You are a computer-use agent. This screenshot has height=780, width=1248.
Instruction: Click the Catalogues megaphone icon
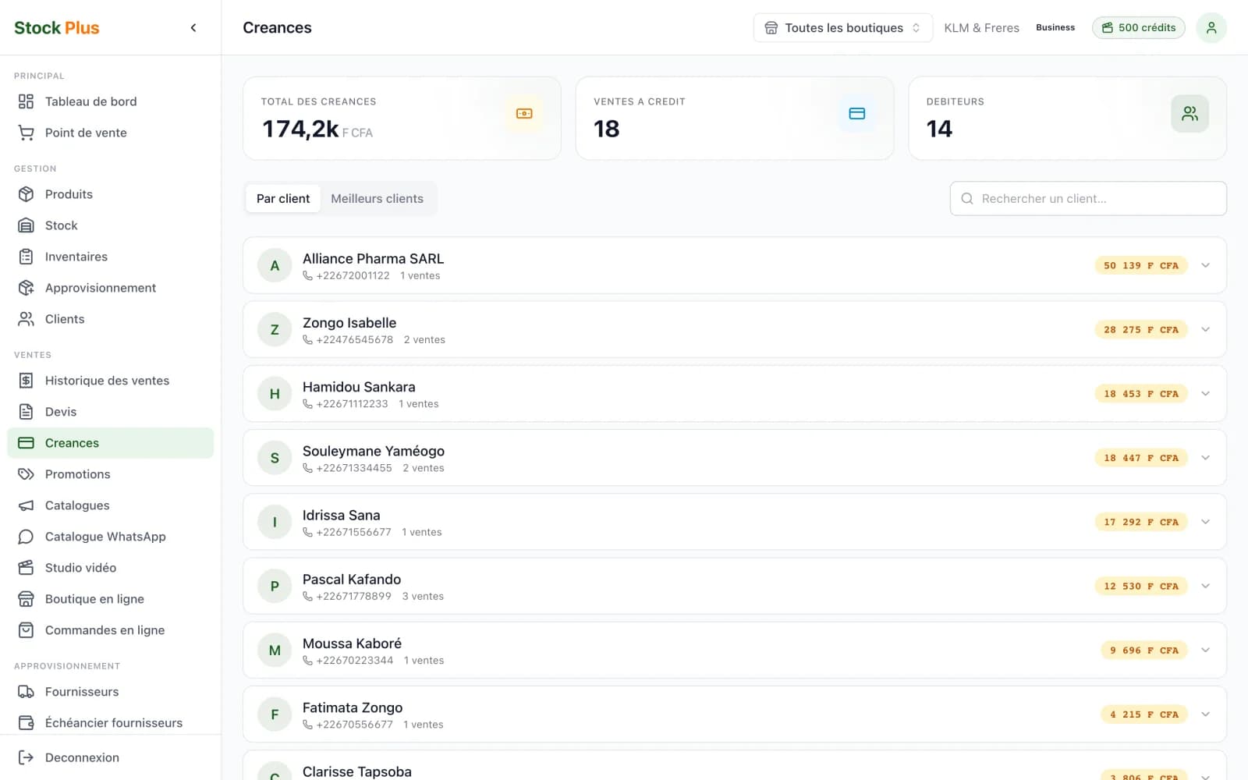[26, 505]
